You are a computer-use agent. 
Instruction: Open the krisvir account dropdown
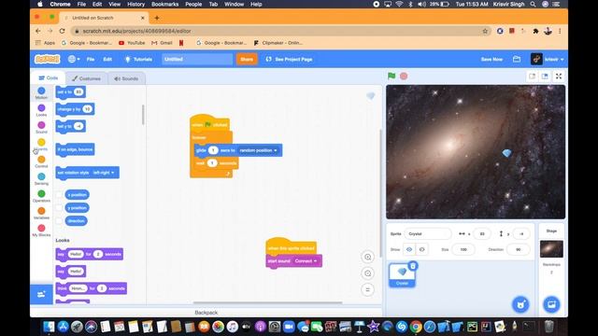(548, 59)
